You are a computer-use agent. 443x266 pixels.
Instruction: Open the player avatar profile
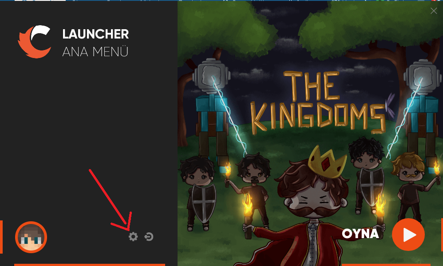tap(31, 237)
